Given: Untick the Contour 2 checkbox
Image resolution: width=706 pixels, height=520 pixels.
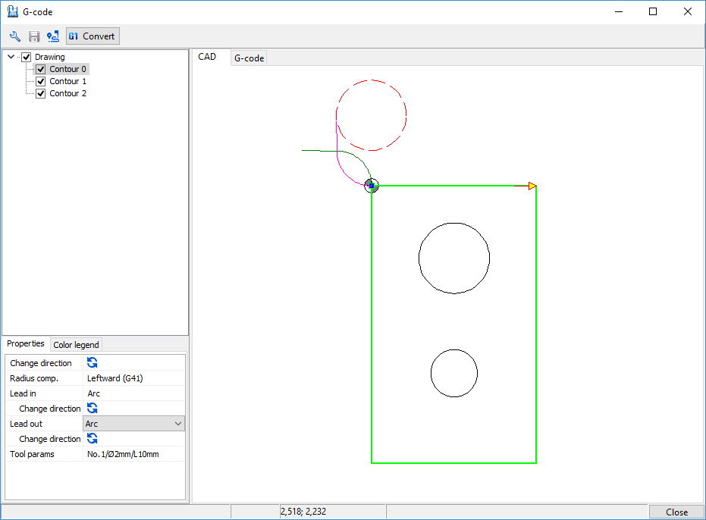Looking at the screenshot, I should pos(41,93).
